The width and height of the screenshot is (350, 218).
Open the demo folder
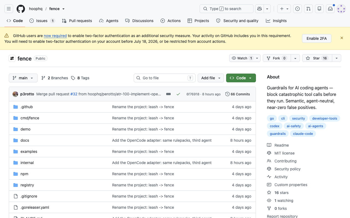tap(25, 129)
